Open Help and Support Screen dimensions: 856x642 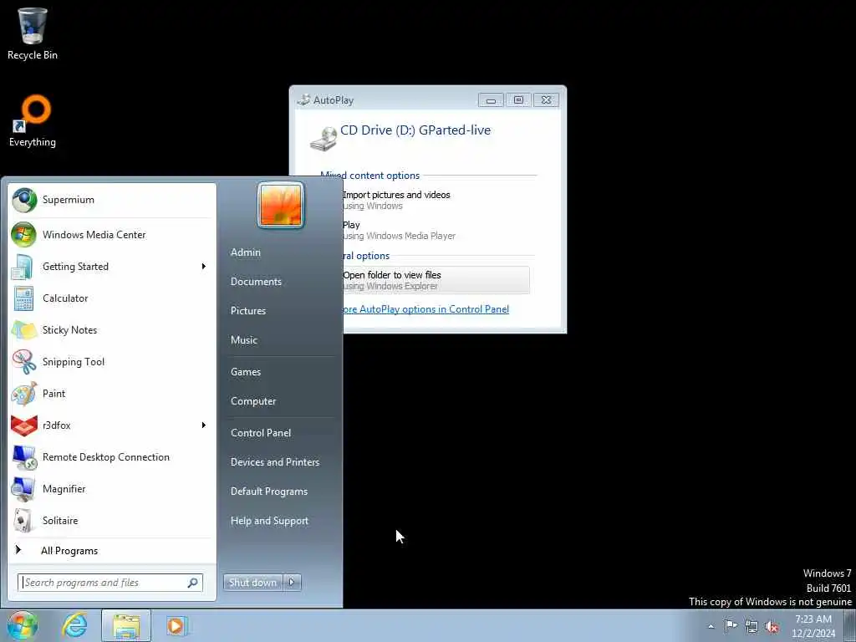click(269, 521)
